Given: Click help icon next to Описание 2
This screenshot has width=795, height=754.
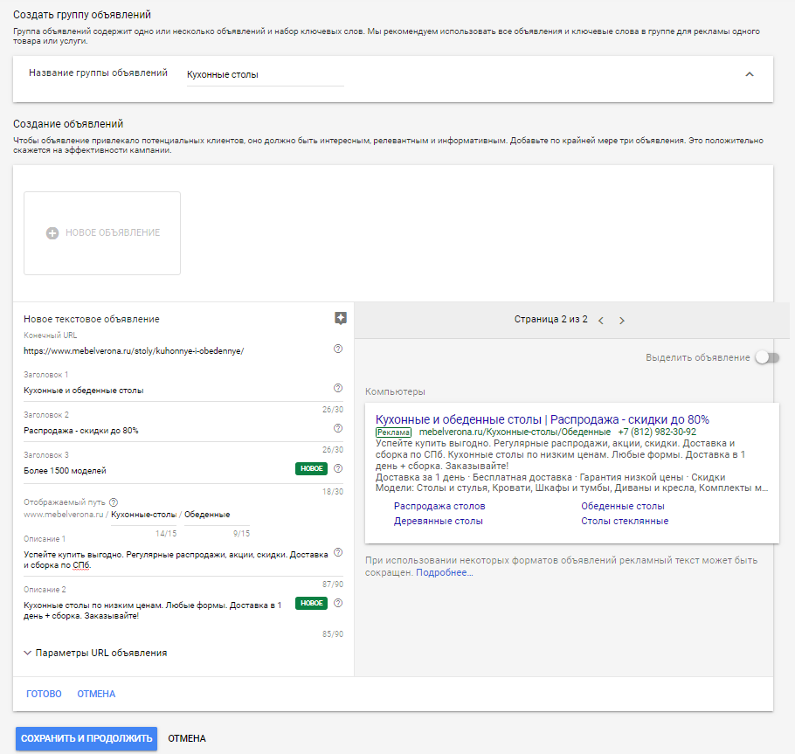Looking at the screenshot, I should click(338, 603).
